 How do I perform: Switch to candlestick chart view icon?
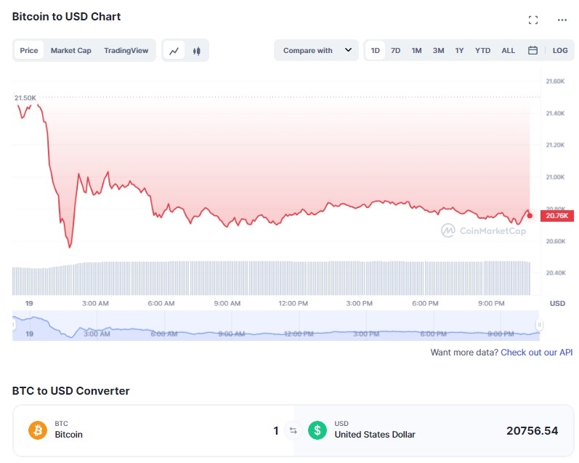tap(196, 51)
